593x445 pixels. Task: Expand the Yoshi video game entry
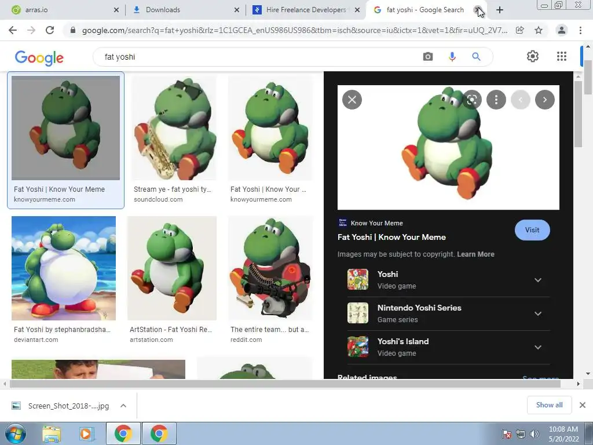pos(538,280)
